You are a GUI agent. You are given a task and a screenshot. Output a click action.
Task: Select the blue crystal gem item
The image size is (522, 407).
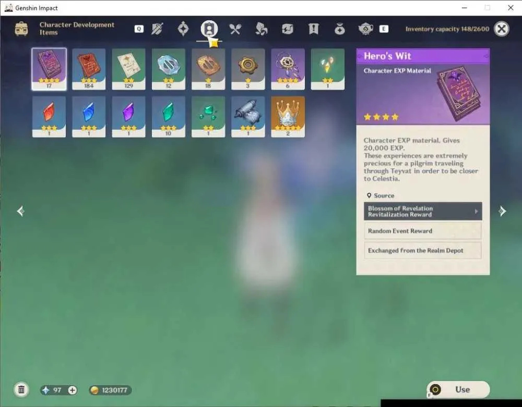(x=89, y=117)
